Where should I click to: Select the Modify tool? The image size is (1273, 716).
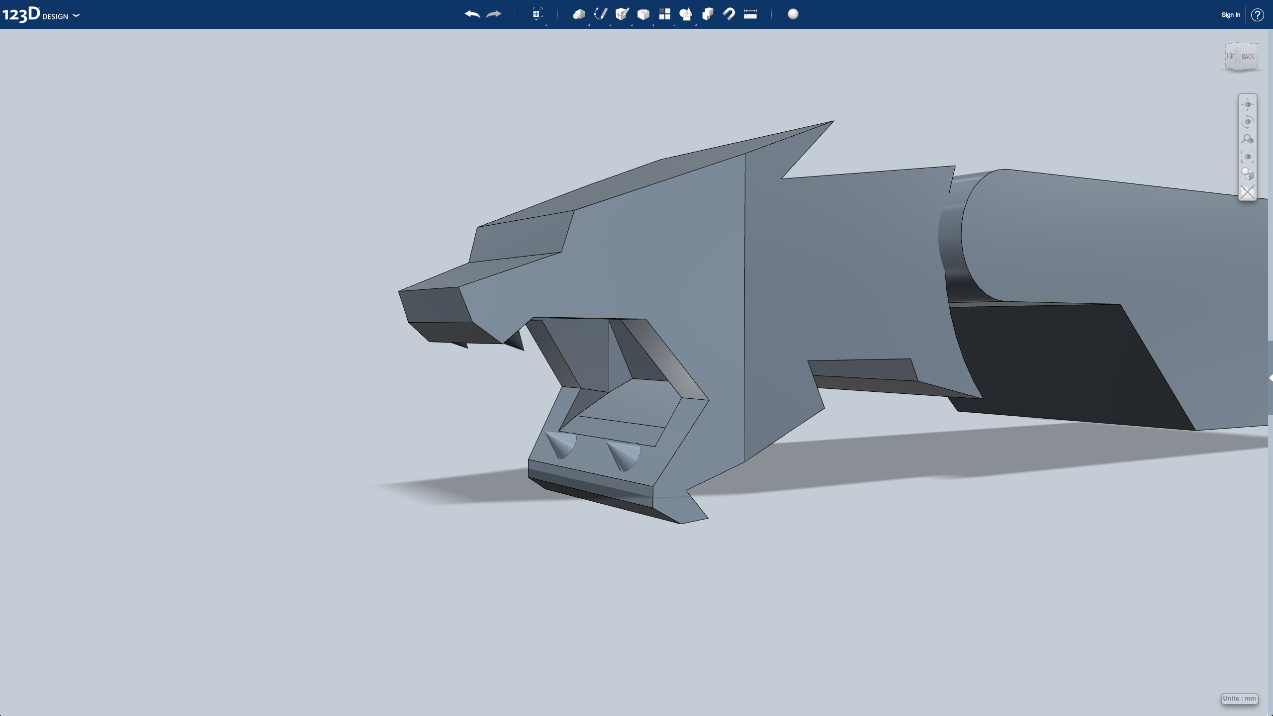(643, 14)
